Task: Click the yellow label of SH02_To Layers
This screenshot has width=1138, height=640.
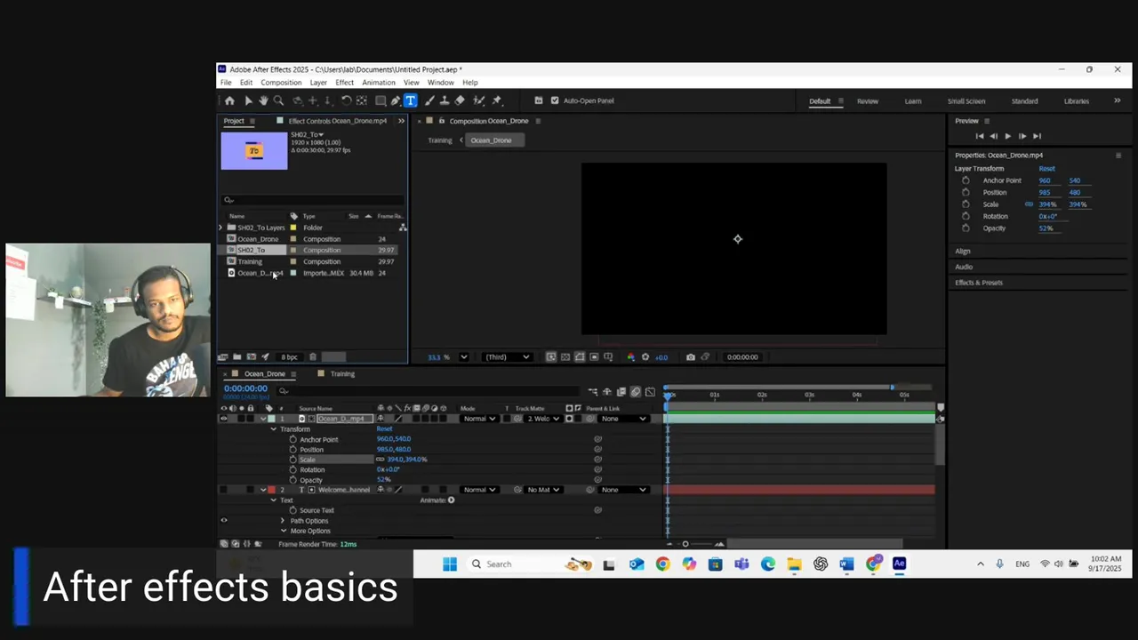Action: coord(293,228)
